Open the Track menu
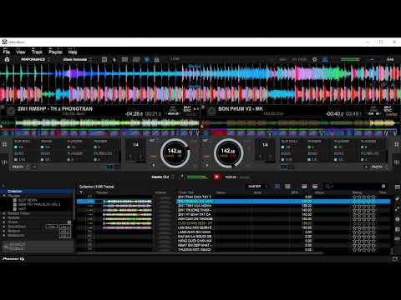The width and height of the screenshot is (401, 300). (x=37, y=52)
